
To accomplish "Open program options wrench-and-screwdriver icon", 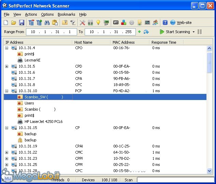I will [82, 23].
